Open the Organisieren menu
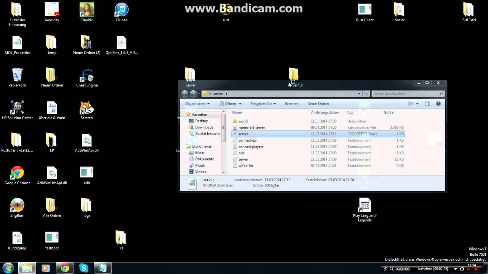This screenshot has height=274, width=488. pos(197,104)
